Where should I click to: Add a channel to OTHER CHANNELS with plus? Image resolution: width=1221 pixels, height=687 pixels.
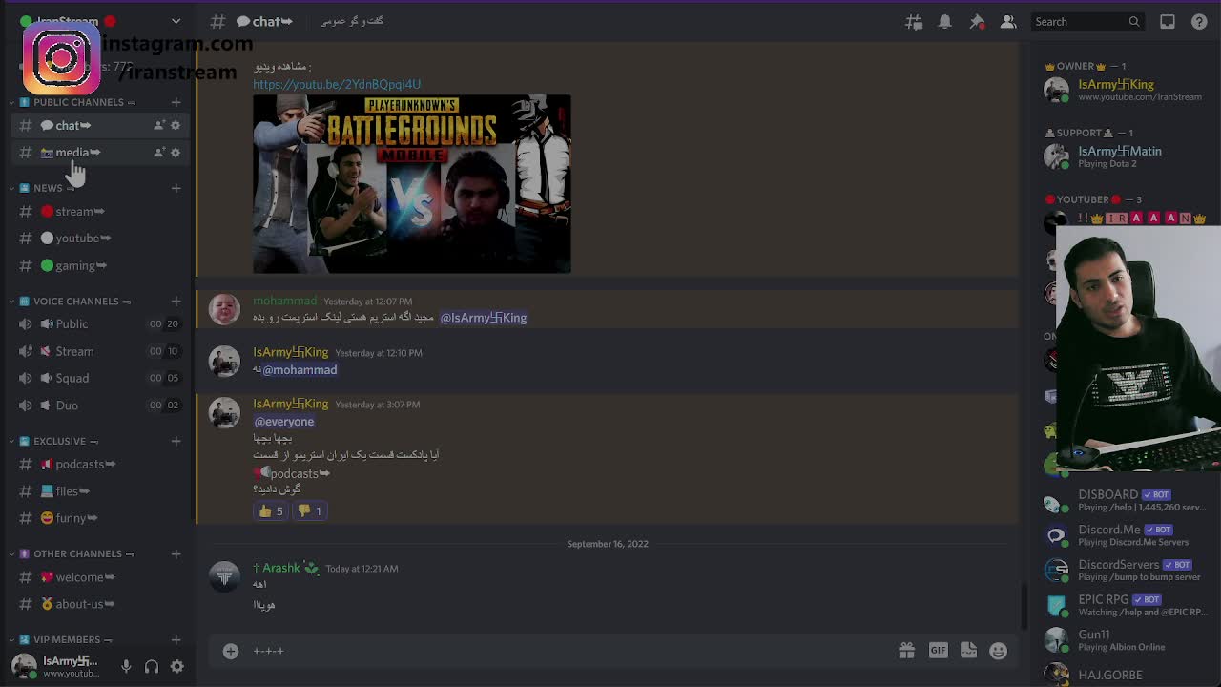click(x=176, y=553)
